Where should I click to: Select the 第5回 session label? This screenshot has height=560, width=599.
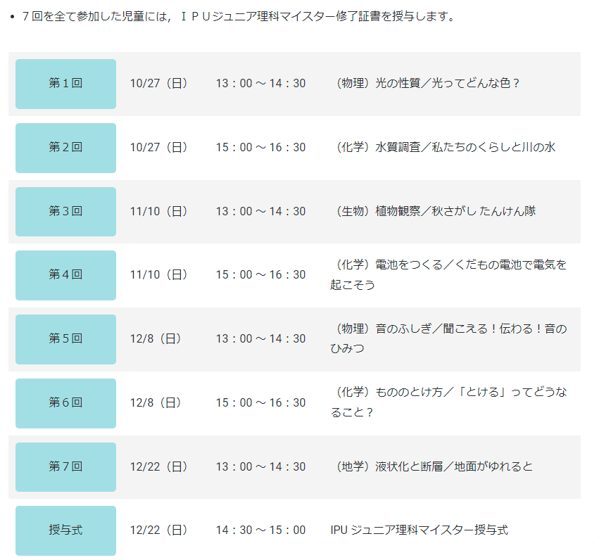pos(65,339)
